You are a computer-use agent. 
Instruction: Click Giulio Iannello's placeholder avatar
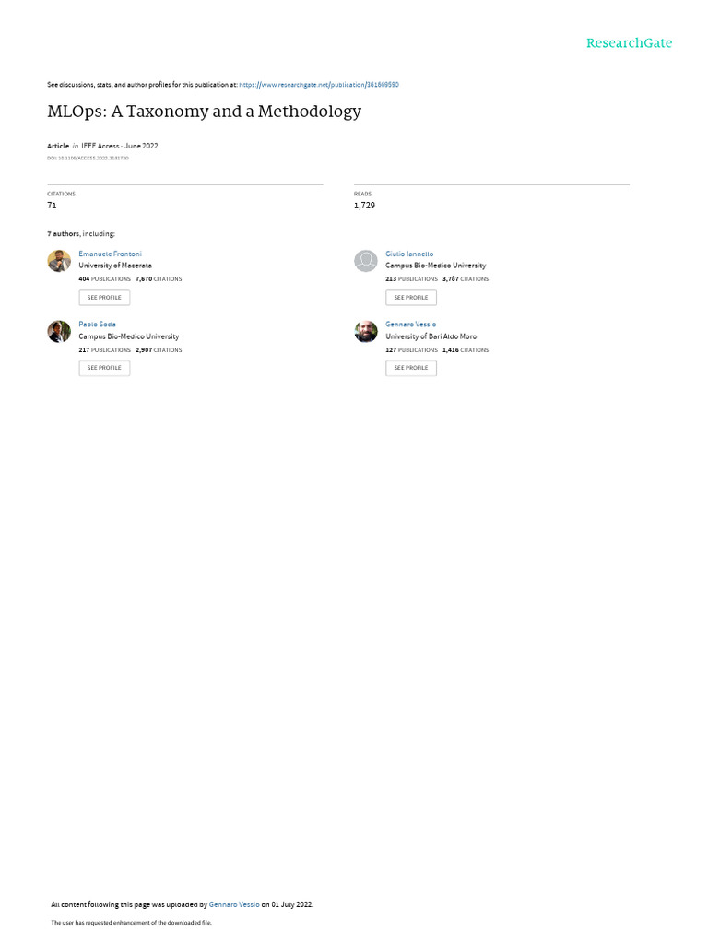coord(365,261)
